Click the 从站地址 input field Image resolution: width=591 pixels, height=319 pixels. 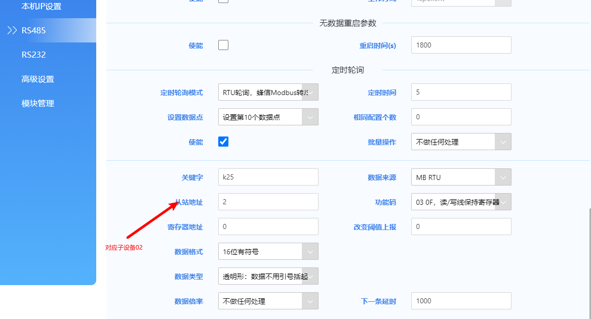(x=268, y=202)
